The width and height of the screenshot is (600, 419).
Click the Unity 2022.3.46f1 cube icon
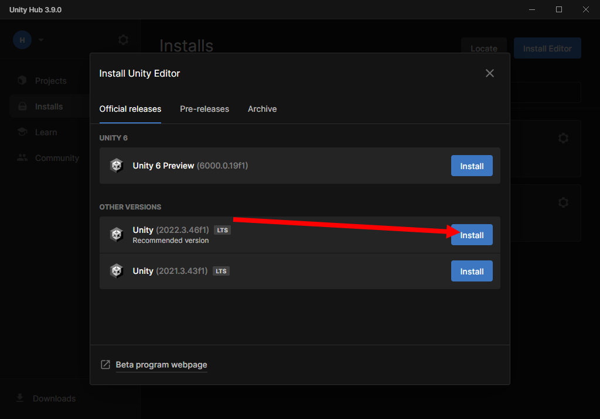pyautogui.click(x=117, y=234)
